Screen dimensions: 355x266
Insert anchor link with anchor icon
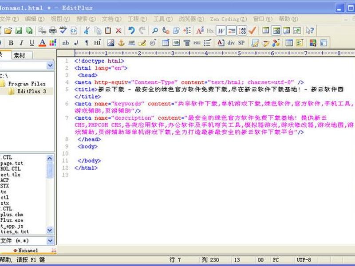click(121, 43)
